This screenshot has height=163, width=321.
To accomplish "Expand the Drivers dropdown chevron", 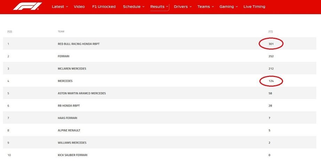I will (190, 7).
